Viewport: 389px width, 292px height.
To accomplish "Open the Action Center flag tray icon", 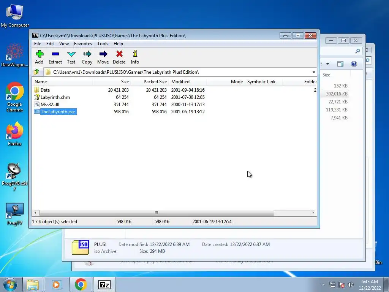I will click(342, 285).
